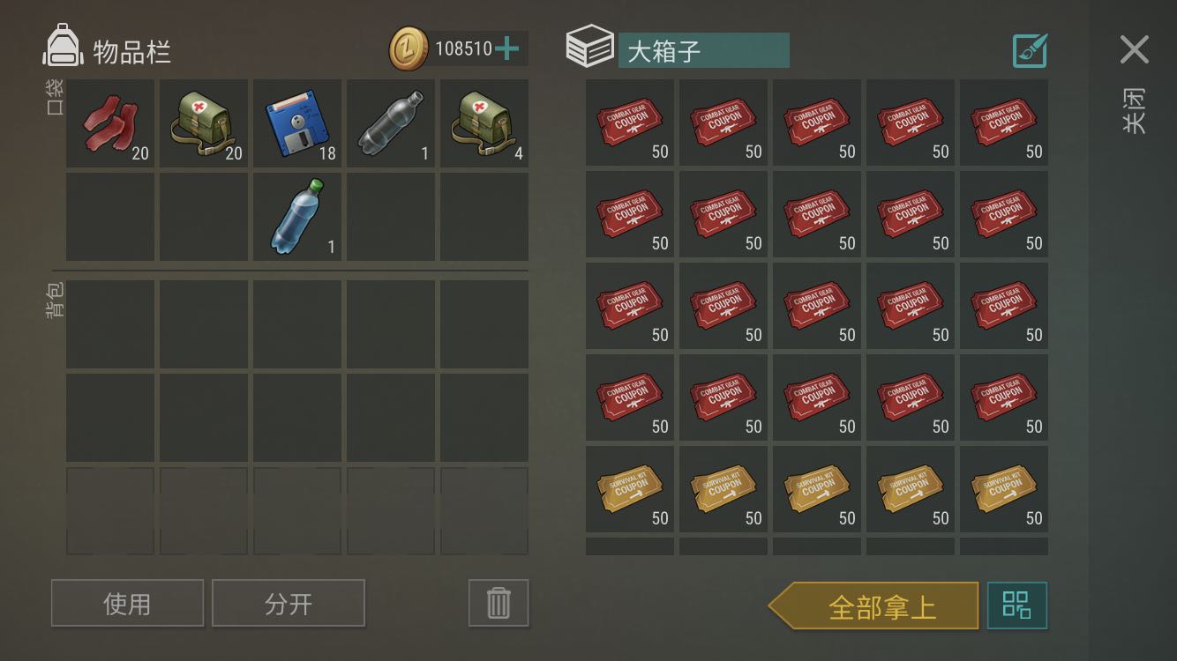Select the first yellow Survival Kit coupon
This screenshot has width=1177, height=661.
coord(630,489)
